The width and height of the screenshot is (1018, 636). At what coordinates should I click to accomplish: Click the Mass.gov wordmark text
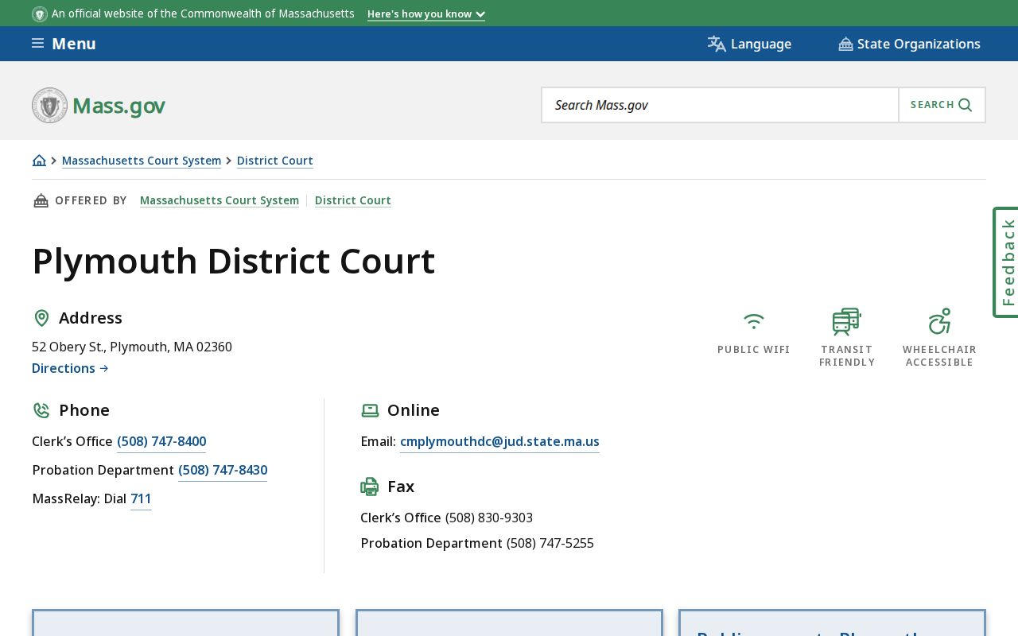tap(119, 106)
